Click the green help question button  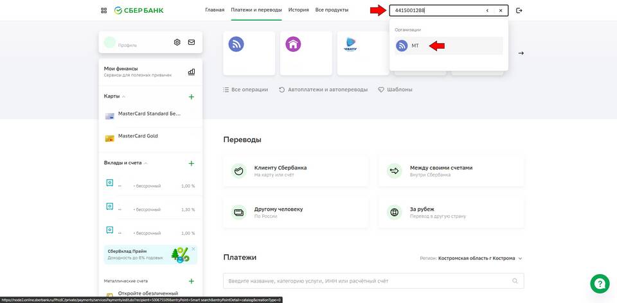click(x=599, y=283)
